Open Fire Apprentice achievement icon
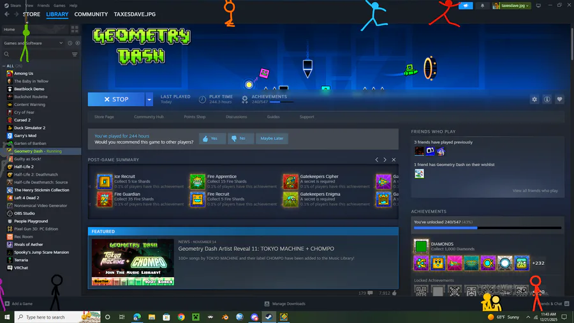Viewport: 574px width, 323px height. coord(197,182)
